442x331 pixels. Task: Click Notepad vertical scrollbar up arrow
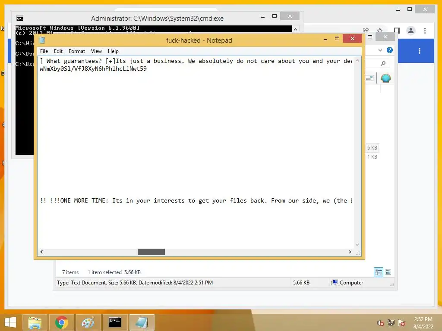coord(357,60)
